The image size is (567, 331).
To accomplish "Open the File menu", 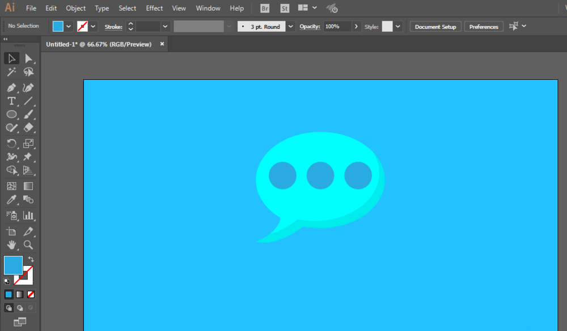I will (31, 8).
